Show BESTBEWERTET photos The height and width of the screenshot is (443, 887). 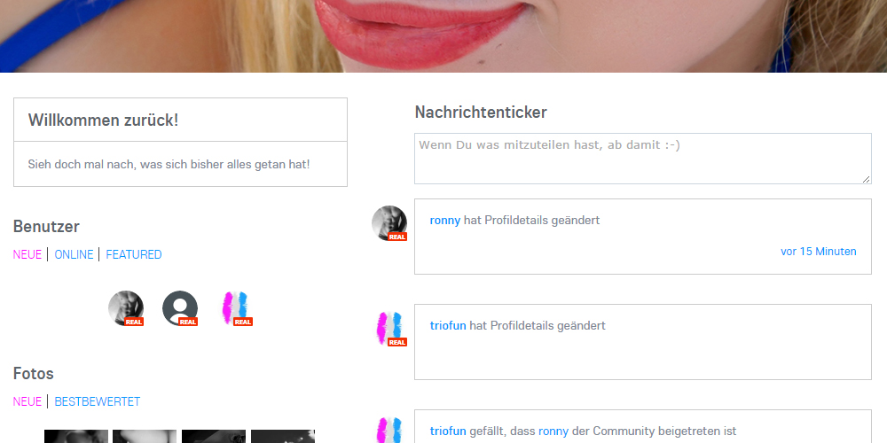tap(98, 401)
